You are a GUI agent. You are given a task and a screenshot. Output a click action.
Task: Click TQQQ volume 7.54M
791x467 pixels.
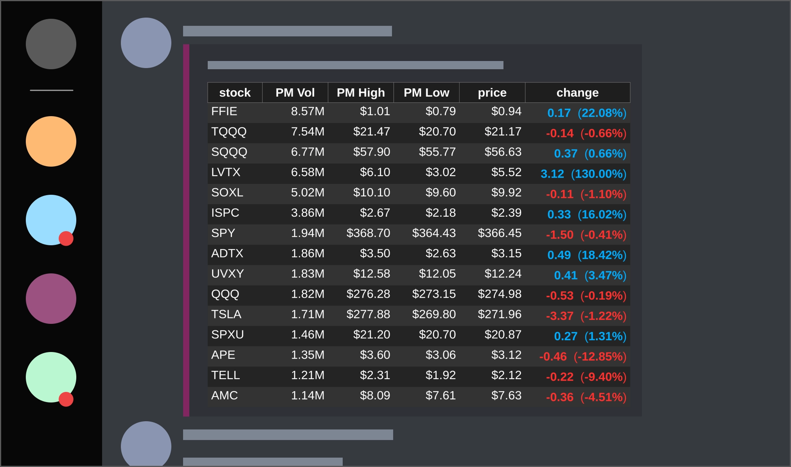307,132
